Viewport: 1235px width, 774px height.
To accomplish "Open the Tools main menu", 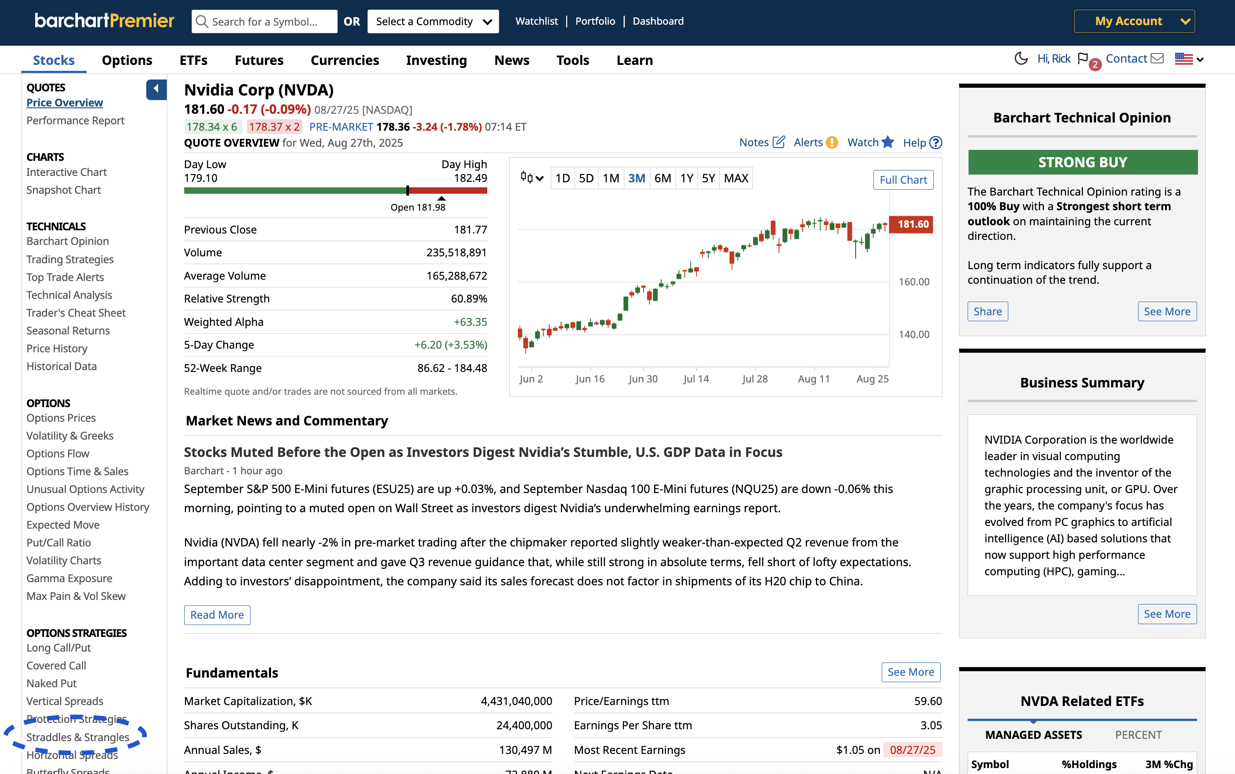I will pyautogui.click(x=572, y=60).
